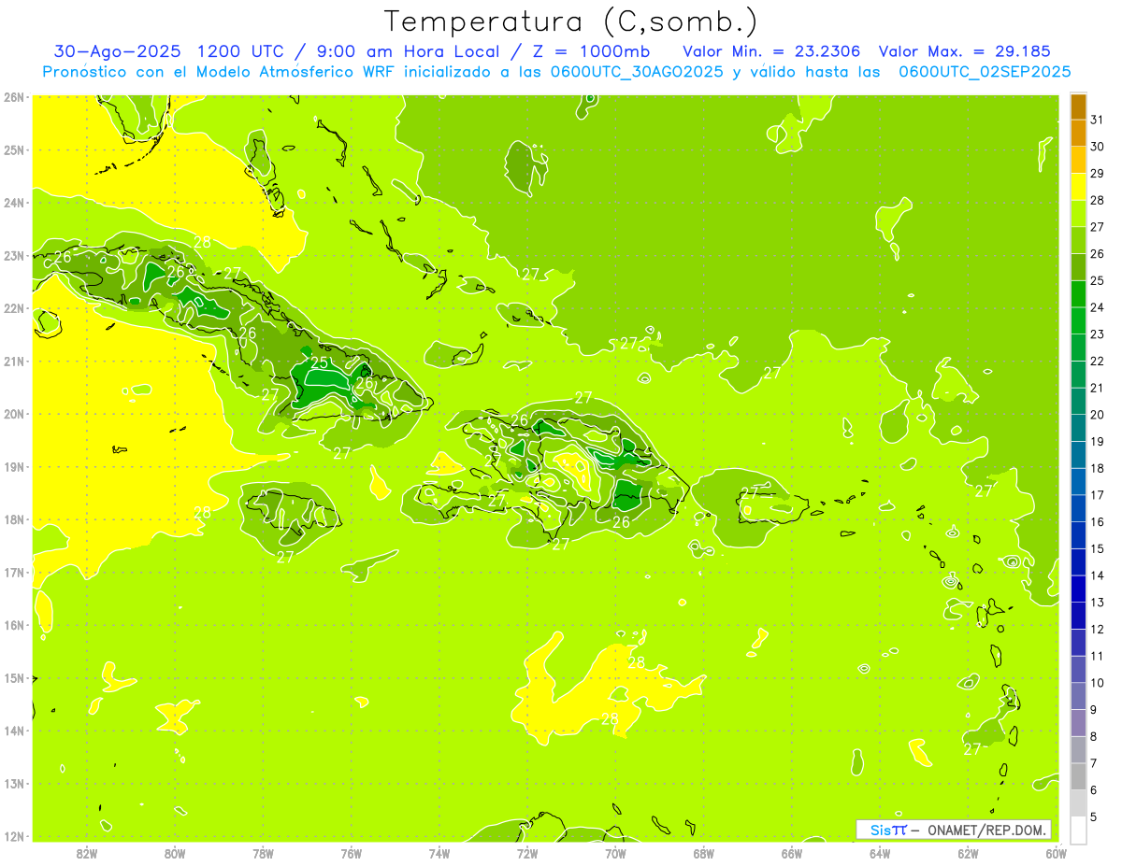This screenshot has height=866, width=1122.
Task: Click 'Valor Max. = 29.185' text
Action: point(965,51)
